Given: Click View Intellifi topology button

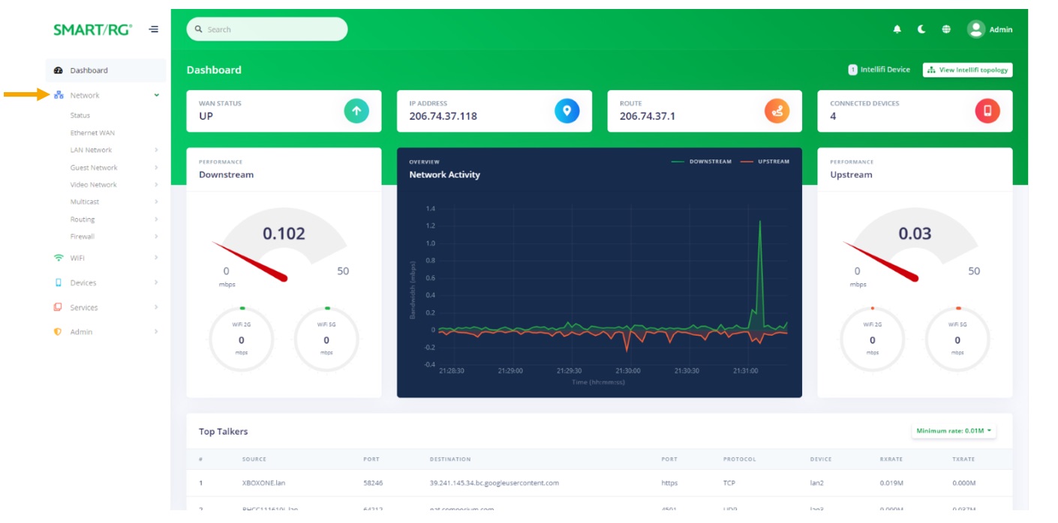Looking at the screenshot, I should [967, 70].
